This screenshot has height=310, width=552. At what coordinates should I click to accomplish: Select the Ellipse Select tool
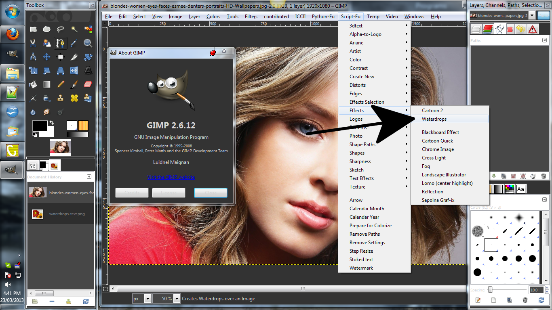tap(47, 29)
